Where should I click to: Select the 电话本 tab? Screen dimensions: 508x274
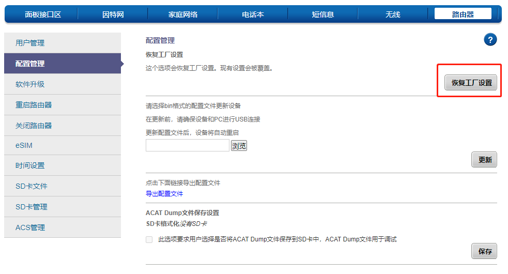point(253,14)
